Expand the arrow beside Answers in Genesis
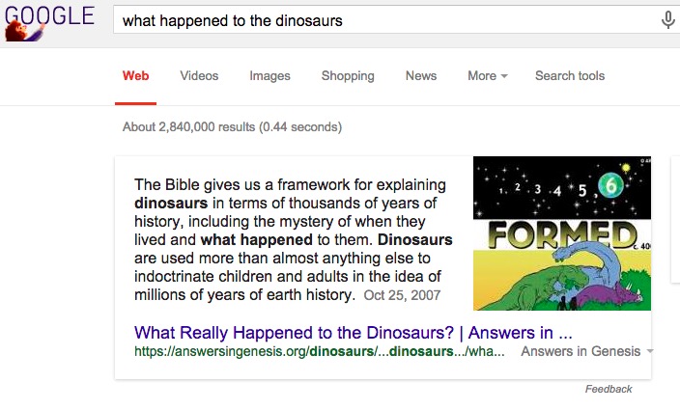Screen dimensions: 680x410 [651, 352]
